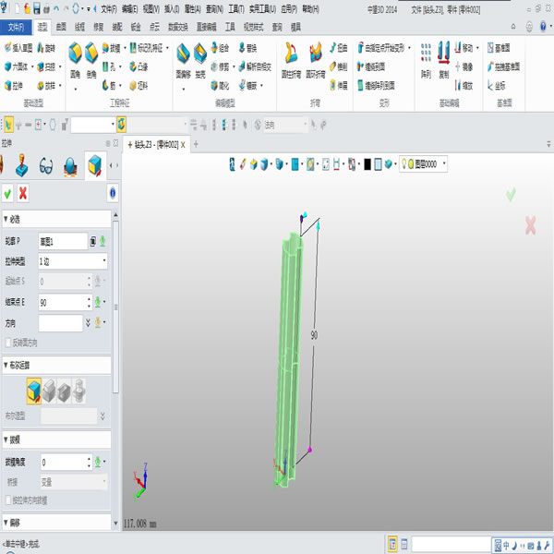Image resolution: width=554 pixels, height=554 pixels.
Task: Click the 插入草图 (Insert Sketch) tool
Action: tap(18, 48)
